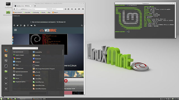Click Меню button on taskbar
The width and height of the screenshot is (179, 100).
coord(3,99)
